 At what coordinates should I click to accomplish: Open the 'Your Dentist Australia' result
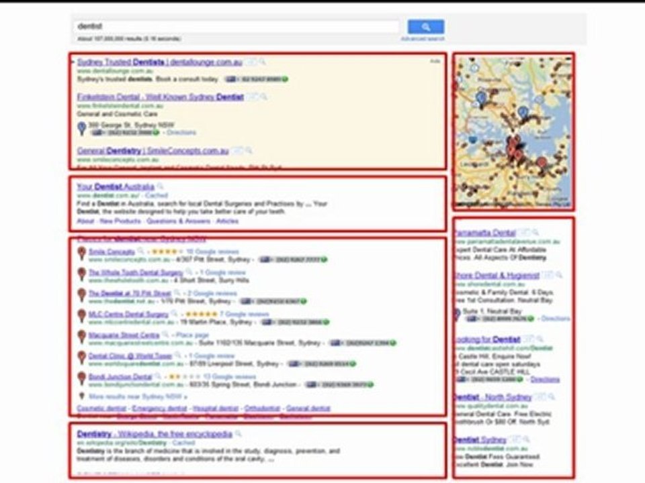click(x=116, y=187)
